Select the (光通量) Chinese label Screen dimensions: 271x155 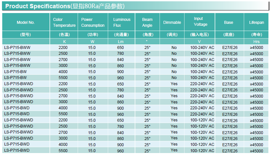[x=121, y=35]
